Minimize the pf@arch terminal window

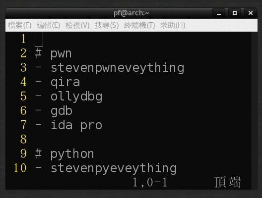tap(219, 13)
